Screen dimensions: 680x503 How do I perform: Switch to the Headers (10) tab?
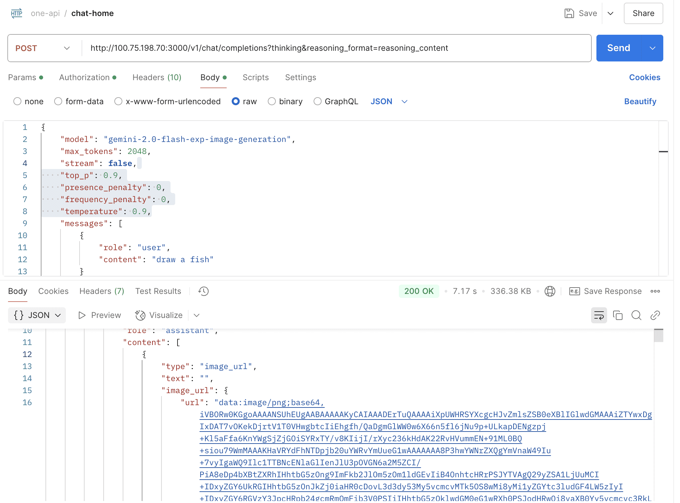tap(157, 77)
